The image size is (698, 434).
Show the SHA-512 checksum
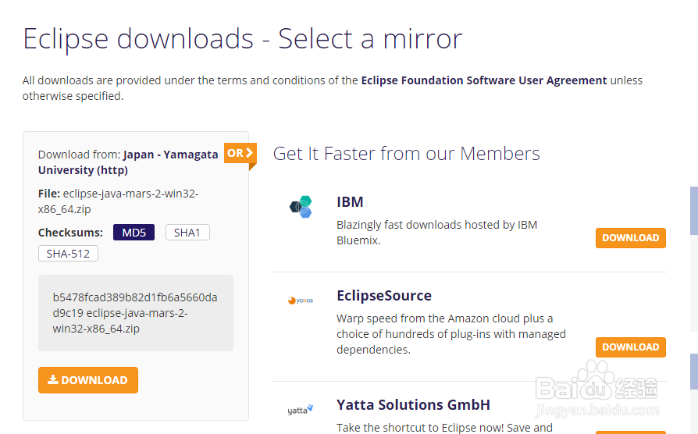pyautogui.click(x=68, y=254)
